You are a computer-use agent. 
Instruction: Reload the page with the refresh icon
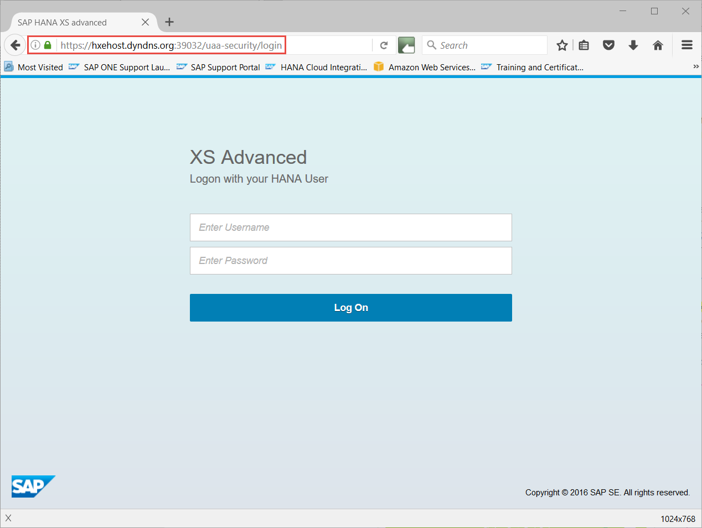(x=384, y=45)
